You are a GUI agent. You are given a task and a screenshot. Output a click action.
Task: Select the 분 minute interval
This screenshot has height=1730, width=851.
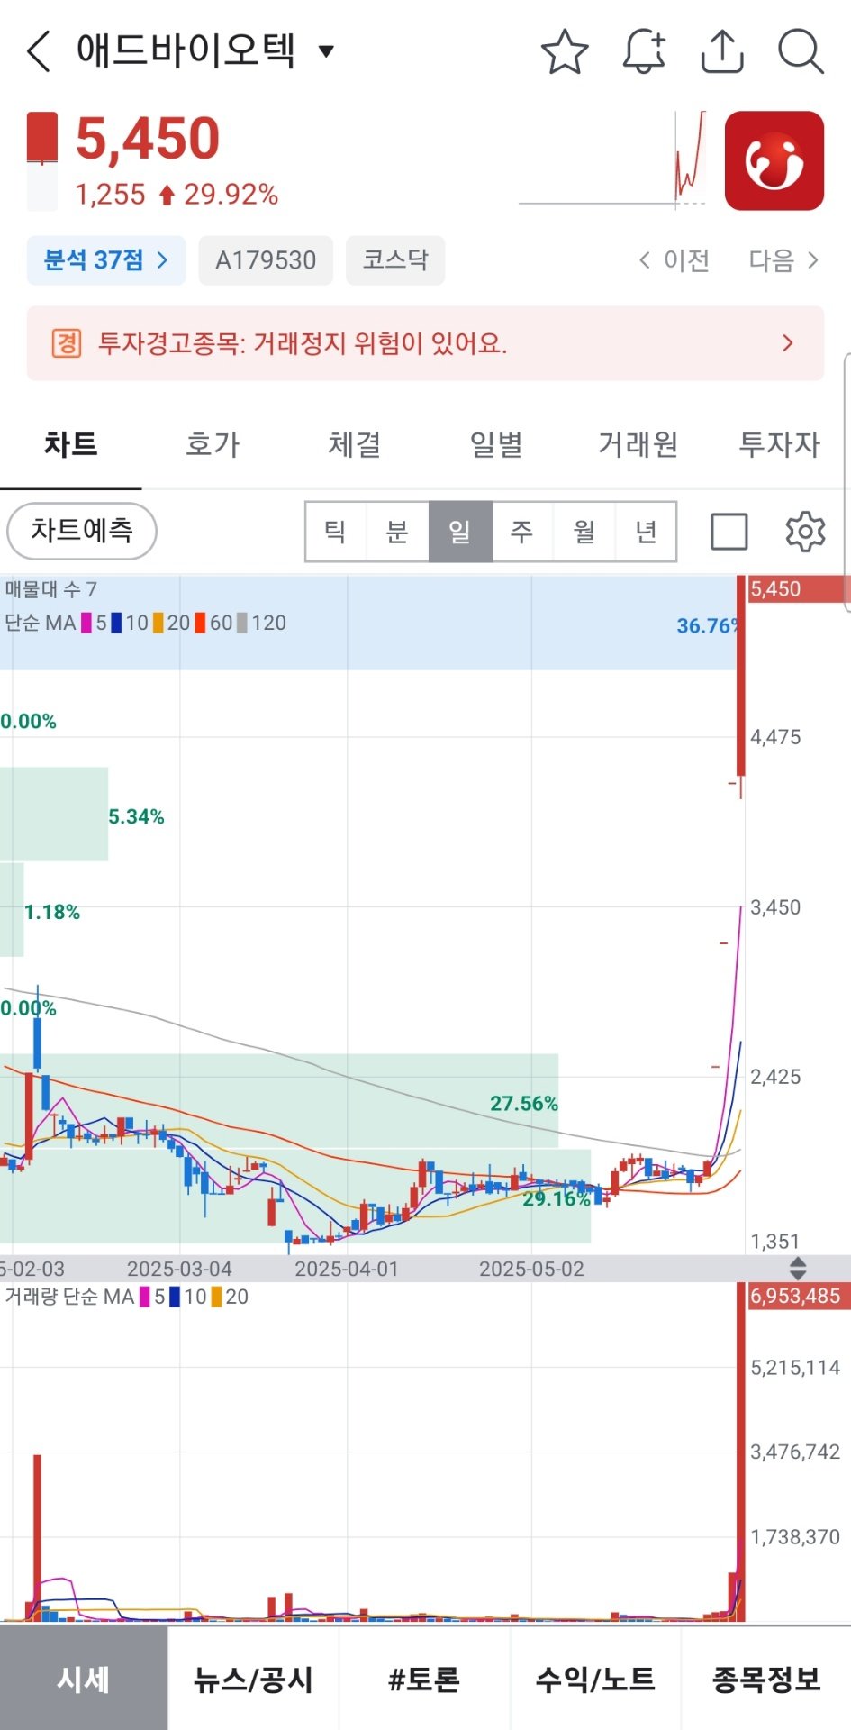pos(397,532)
